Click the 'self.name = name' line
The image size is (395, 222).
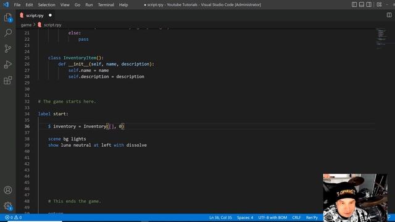click(89, 70)
